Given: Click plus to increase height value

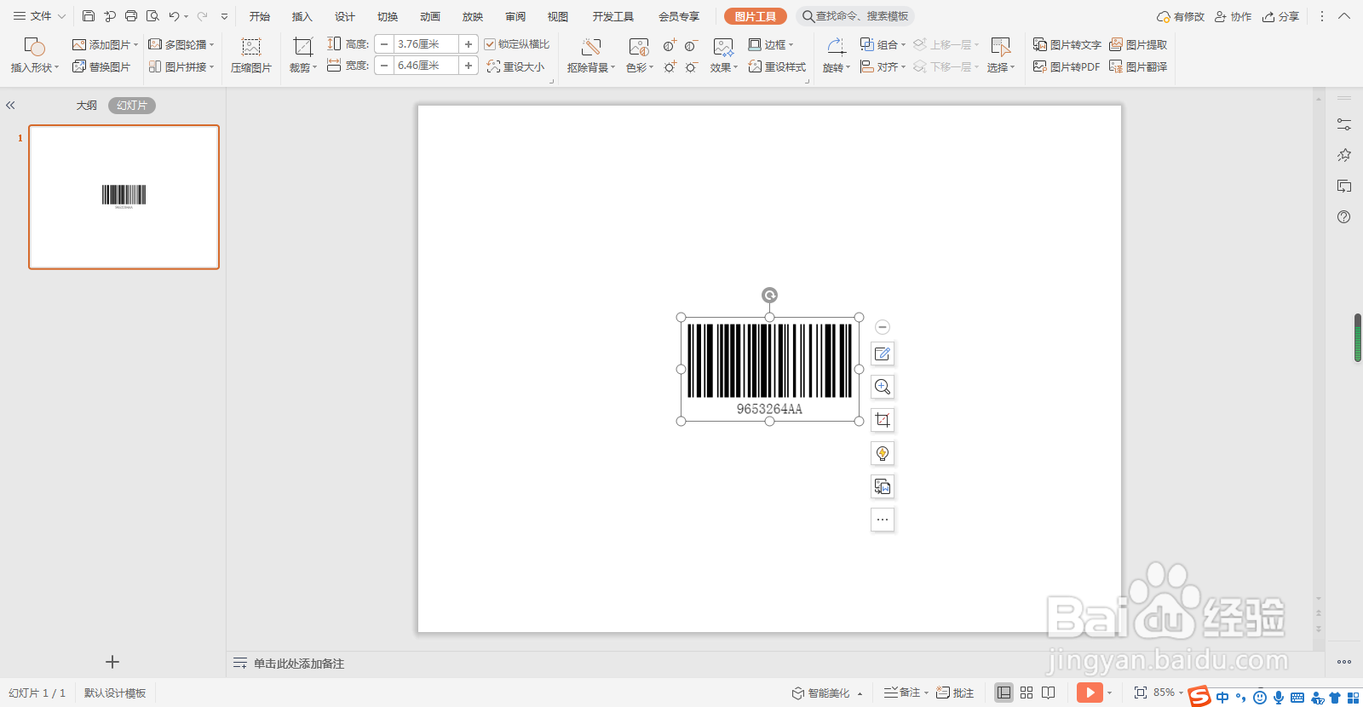Looking at the screenshot, I should tap(469, 44).
